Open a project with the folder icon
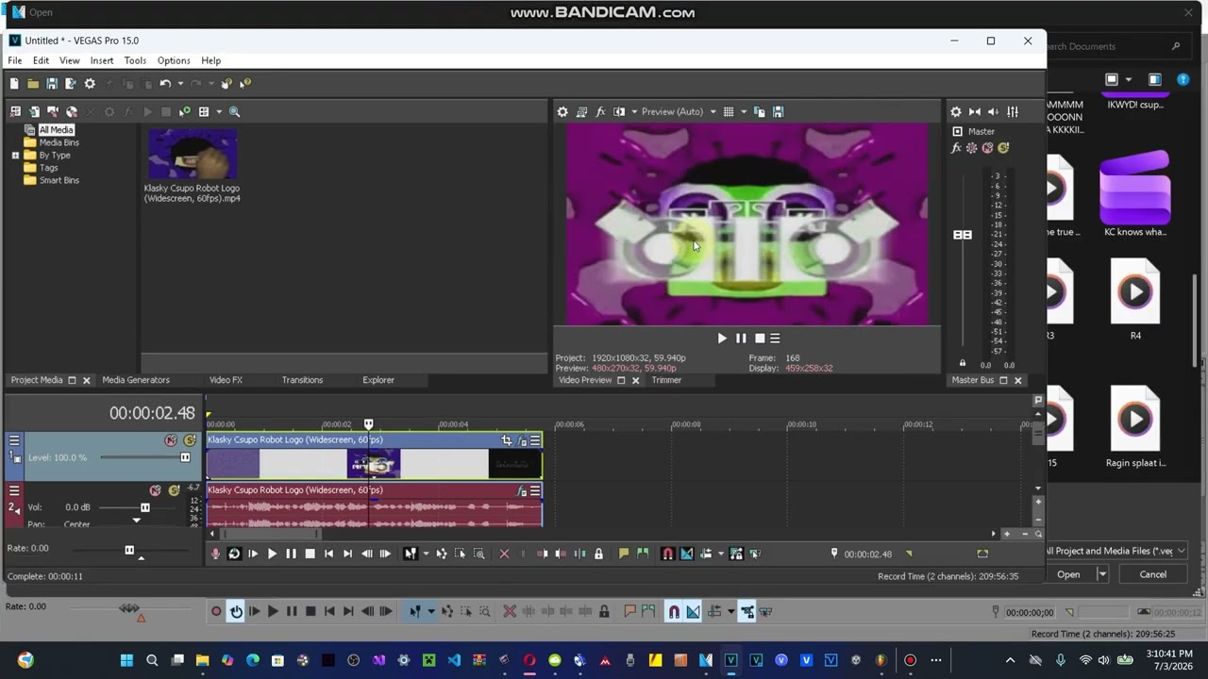The width and height of the screenshot is (1208, 679). [x=33, y=84]
